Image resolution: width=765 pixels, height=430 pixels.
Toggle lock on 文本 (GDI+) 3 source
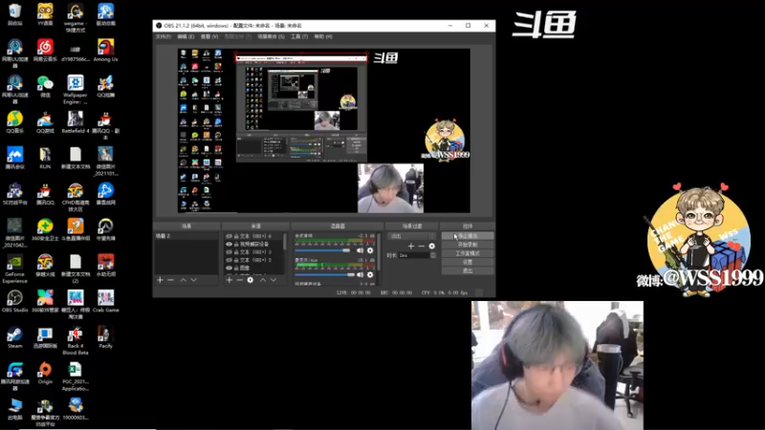tap(236, 252)
